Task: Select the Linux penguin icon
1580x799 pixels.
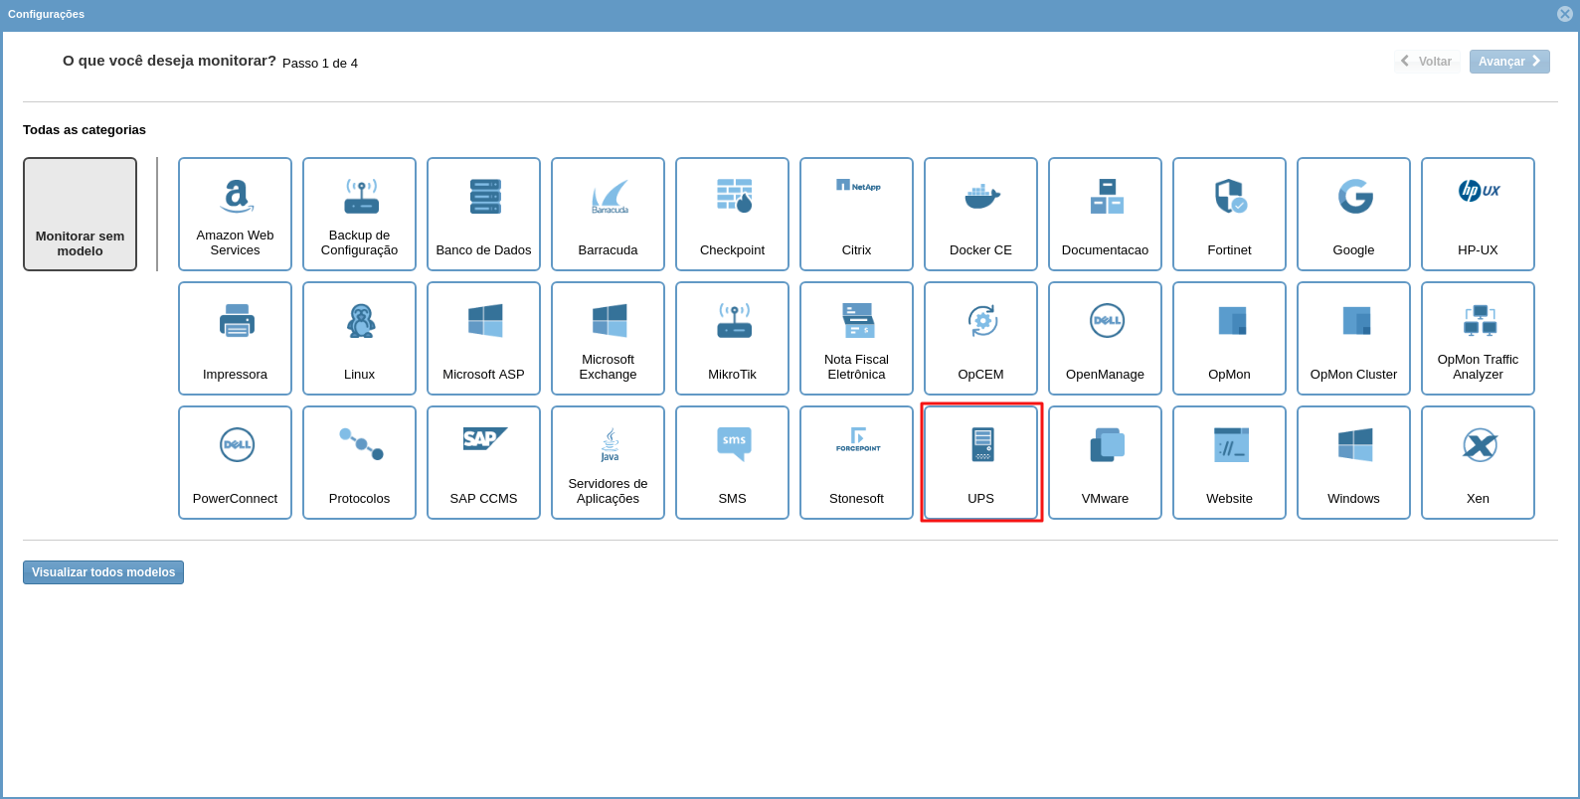Action: pos(361,321)
